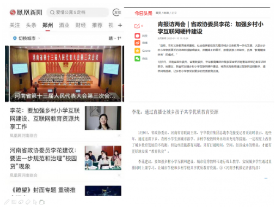276x212 pixels.
Task: Open the comment edit icon
Action: (x=137, y=26)
